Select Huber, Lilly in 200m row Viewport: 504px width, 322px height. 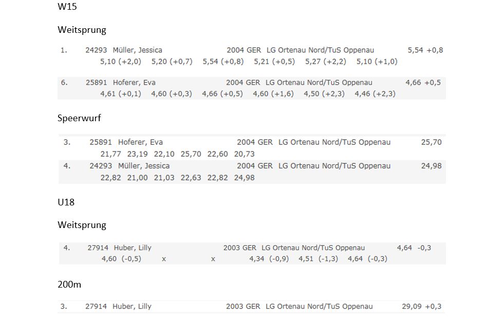point(132,307)
